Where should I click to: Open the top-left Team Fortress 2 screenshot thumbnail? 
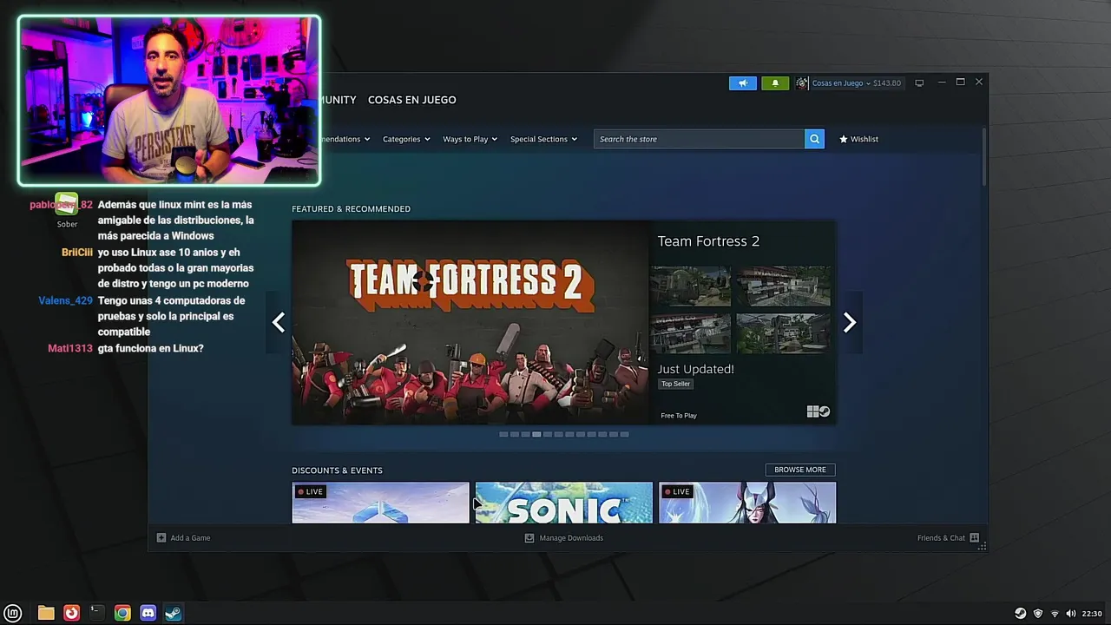(691, 286)
